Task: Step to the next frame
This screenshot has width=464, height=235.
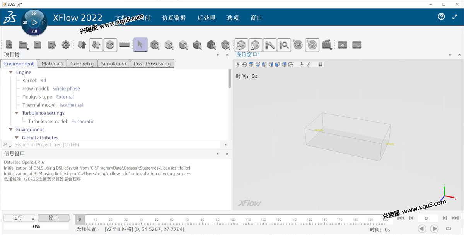Action: click(445, 218)
